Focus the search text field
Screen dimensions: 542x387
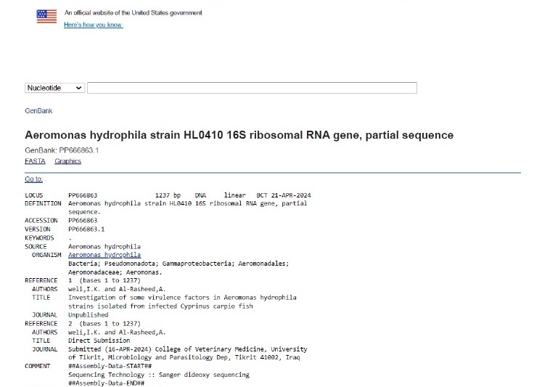coord(252,88)
